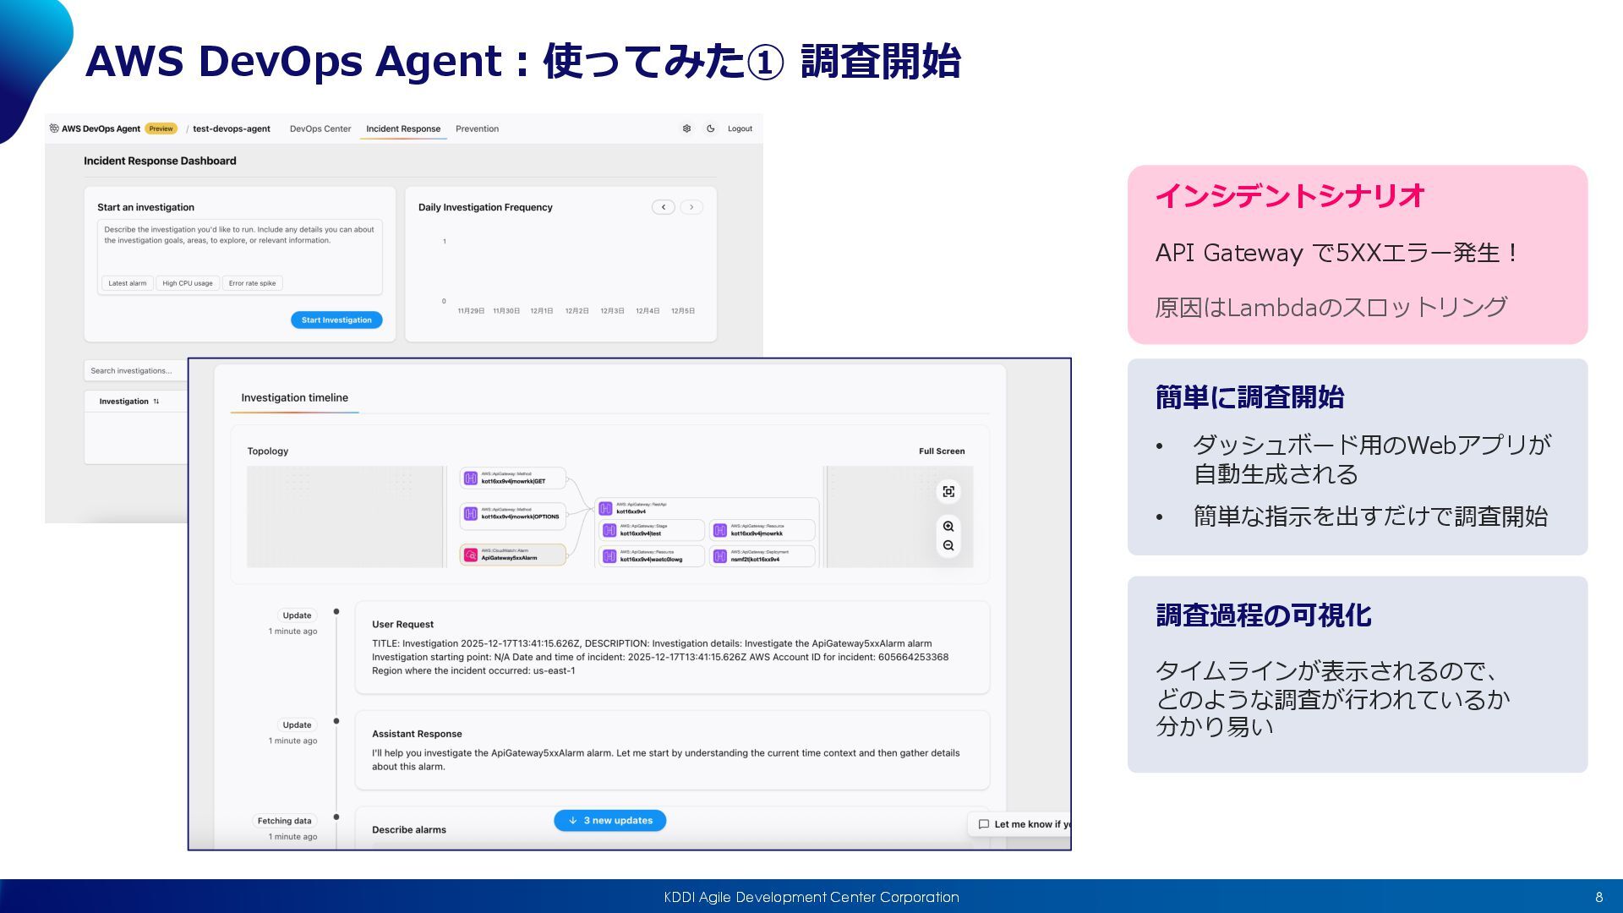The width and height of the screenshot is (1623, 913).
Task: Go to next period in frequency chart
Action: (x=691, y=207)
